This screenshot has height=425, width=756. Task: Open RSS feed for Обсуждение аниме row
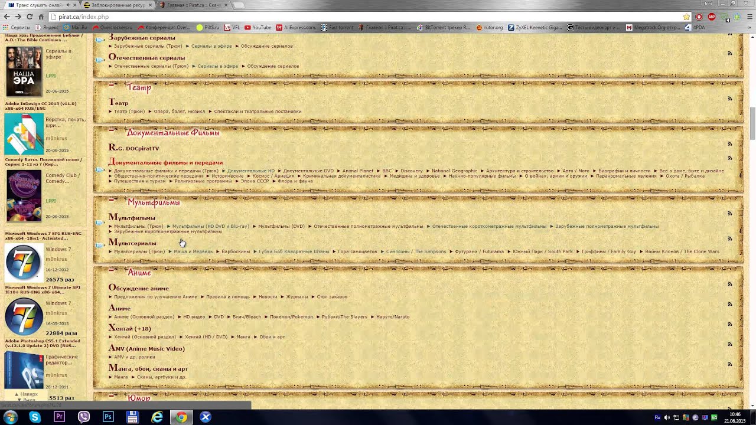pyautogui.click(x=729, y=283)
